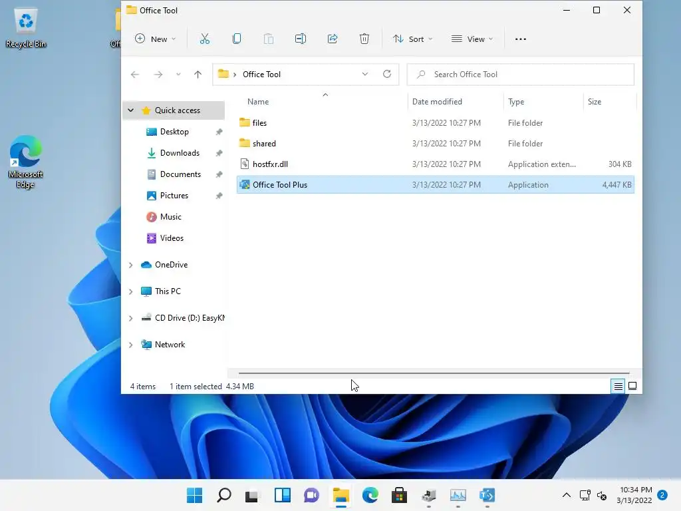681x511 pixels.
Task: Select the 'Application exten...' type cell
Action: [542, 164]
